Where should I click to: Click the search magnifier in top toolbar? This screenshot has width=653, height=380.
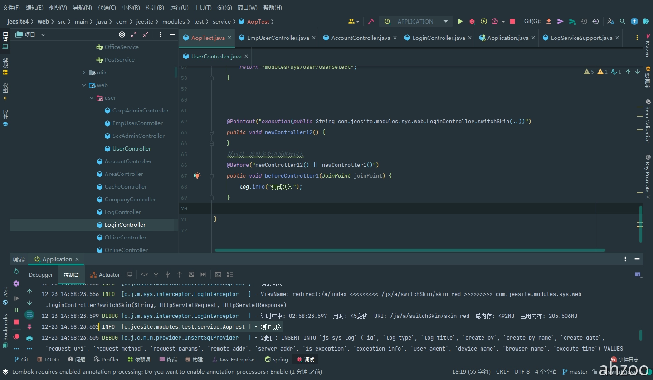623,21
